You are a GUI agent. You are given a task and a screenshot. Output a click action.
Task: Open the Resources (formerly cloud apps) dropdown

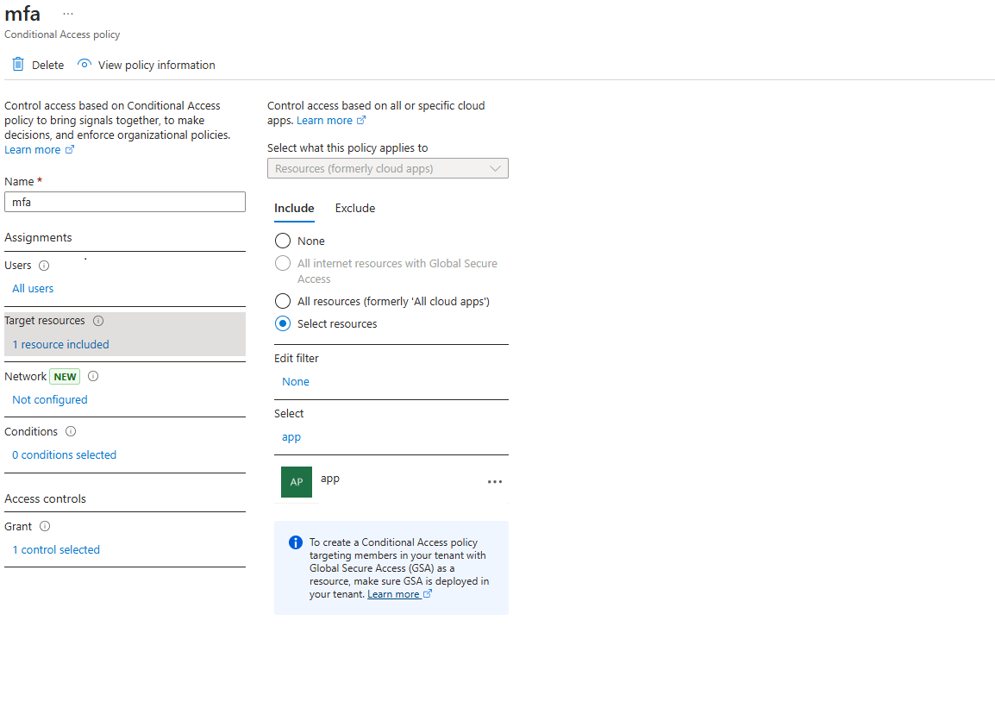point(388,168)
